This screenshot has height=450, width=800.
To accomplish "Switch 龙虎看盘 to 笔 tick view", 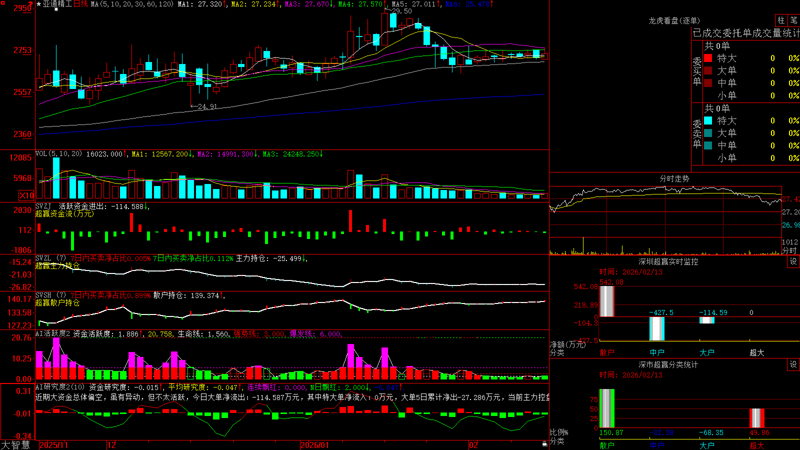I will [793, 20].
